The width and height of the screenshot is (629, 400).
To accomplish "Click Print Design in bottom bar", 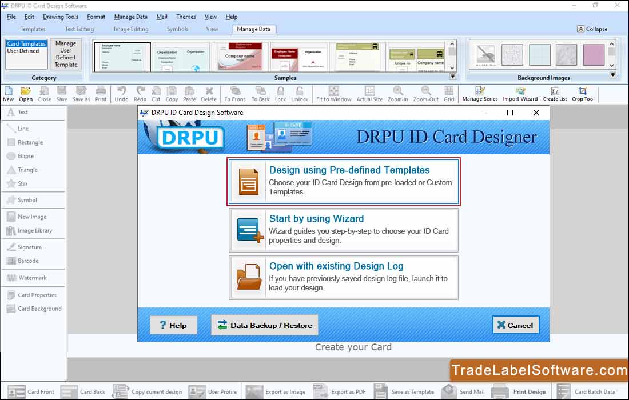I will [519, 391].
